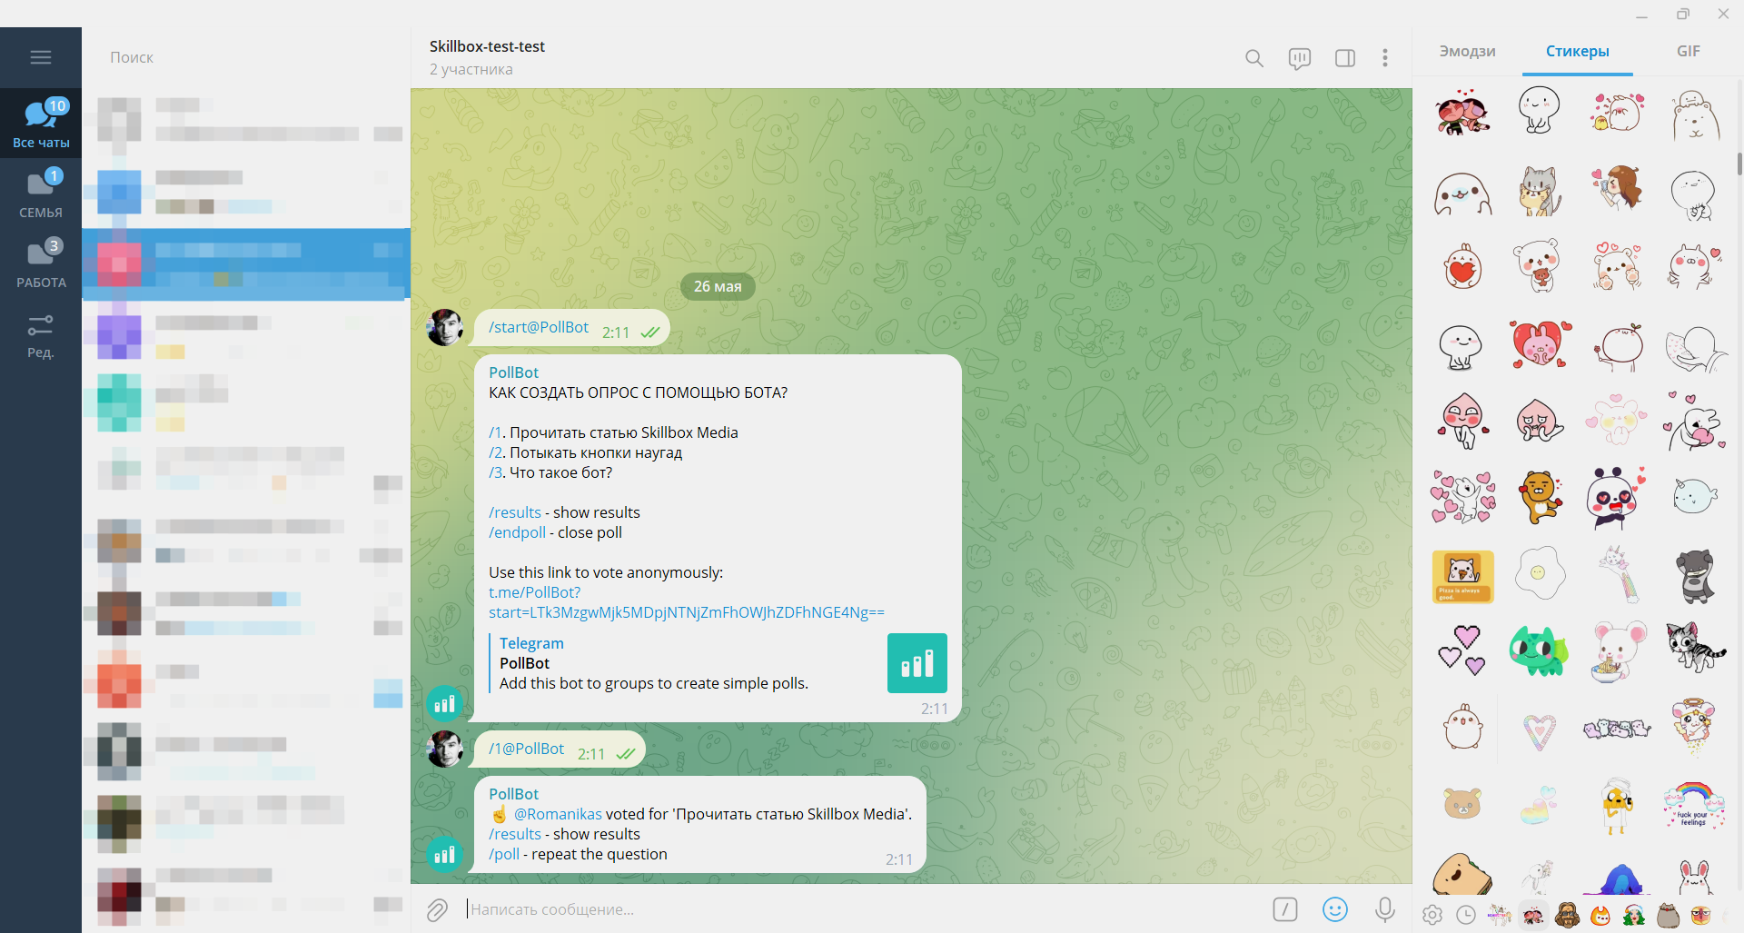Open sticker settings gear icon
1744x933 pixels.
click(1432, 915)
